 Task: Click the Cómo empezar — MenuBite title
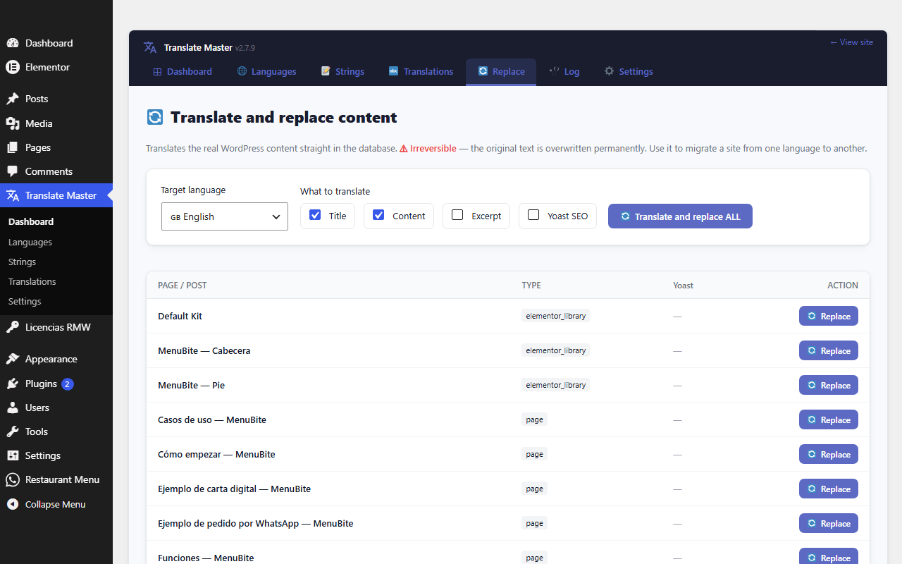click(216, 454)
